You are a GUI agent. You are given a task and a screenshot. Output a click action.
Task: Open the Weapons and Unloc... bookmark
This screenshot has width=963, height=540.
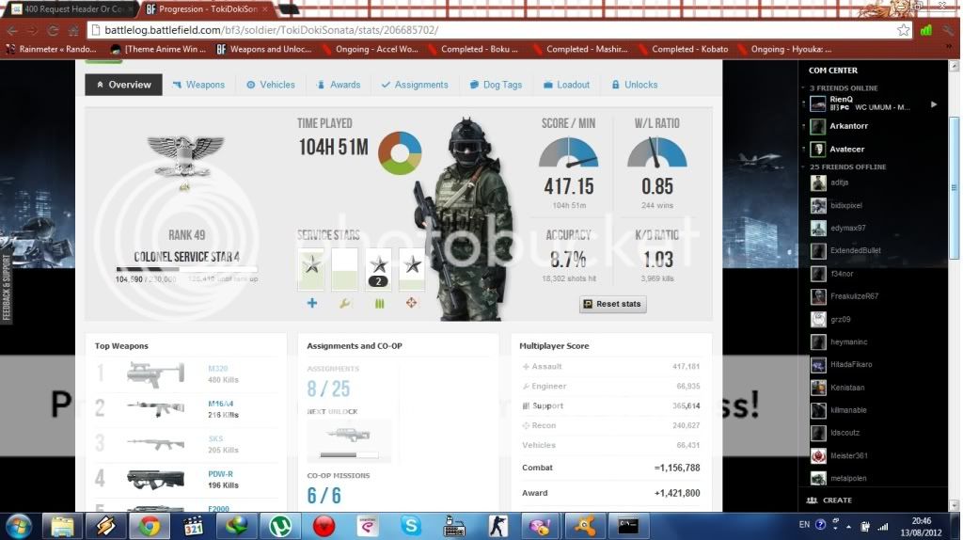[x=263, y=49]
